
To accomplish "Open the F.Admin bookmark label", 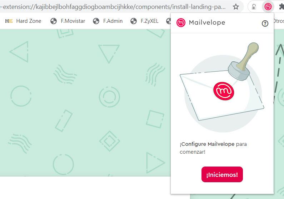I will (x=113, y=21).
